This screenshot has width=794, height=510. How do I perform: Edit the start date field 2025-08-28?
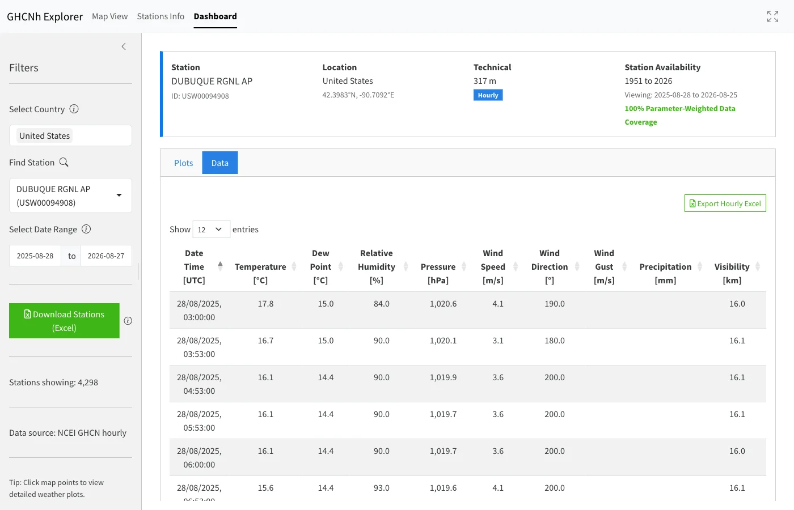(35, 256)
